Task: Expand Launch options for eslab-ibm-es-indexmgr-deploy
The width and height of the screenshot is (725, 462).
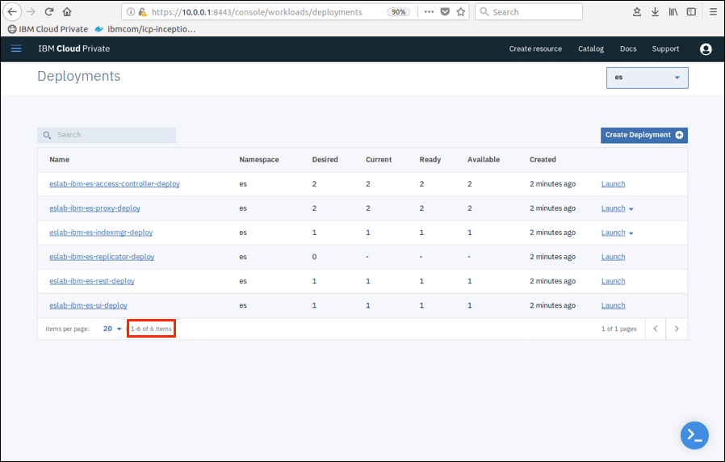Action: pos(631,233)
